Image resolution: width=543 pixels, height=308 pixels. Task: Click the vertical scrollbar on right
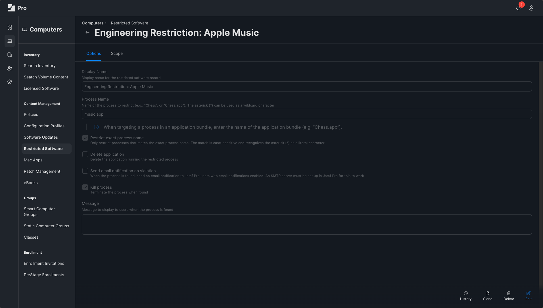(x=541, y=176)
